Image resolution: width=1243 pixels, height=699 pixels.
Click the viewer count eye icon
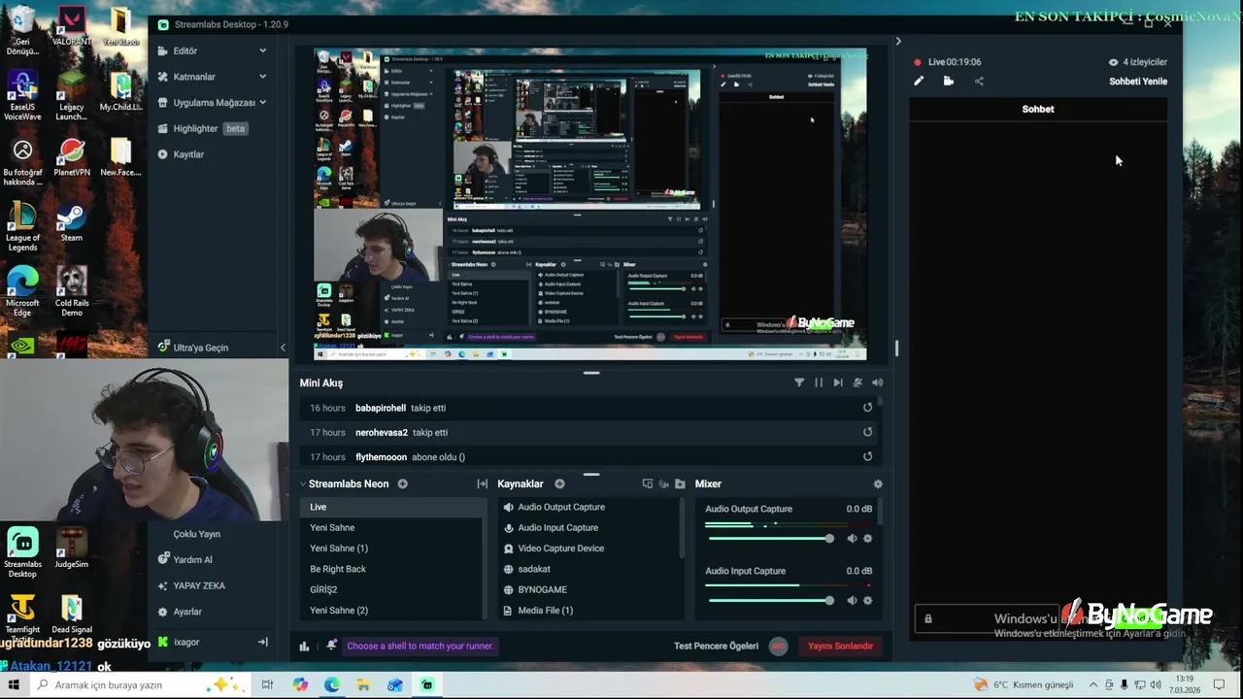1113,62
